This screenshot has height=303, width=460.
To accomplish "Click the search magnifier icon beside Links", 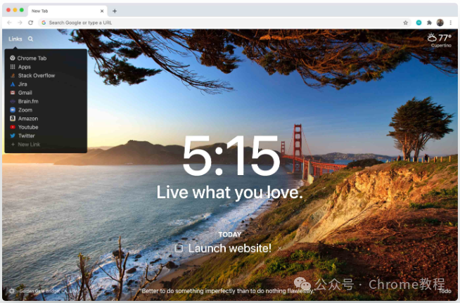I will (x=30, y=39).
